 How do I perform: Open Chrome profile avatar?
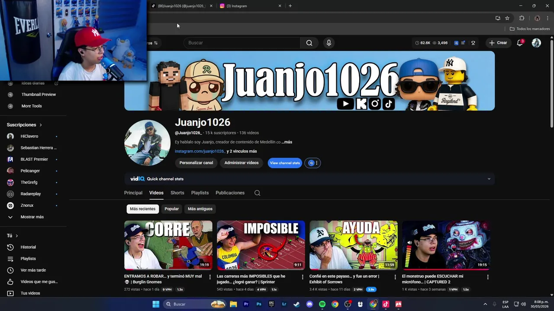pos(537,18)
